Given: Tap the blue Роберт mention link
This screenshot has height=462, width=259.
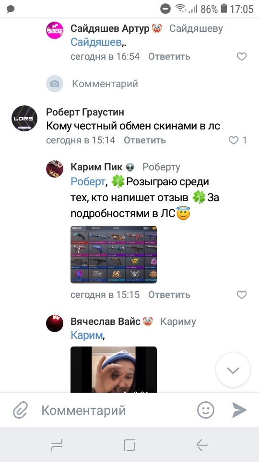Looking at the screenshot, I should tap(87, 182).
